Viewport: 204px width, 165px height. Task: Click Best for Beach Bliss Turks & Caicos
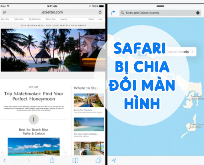tap(34, 131)
